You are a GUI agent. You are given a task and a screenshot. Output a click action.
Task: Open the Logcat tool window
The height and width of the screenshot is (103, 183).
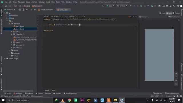pyautogui.click(x=39, y=94)
